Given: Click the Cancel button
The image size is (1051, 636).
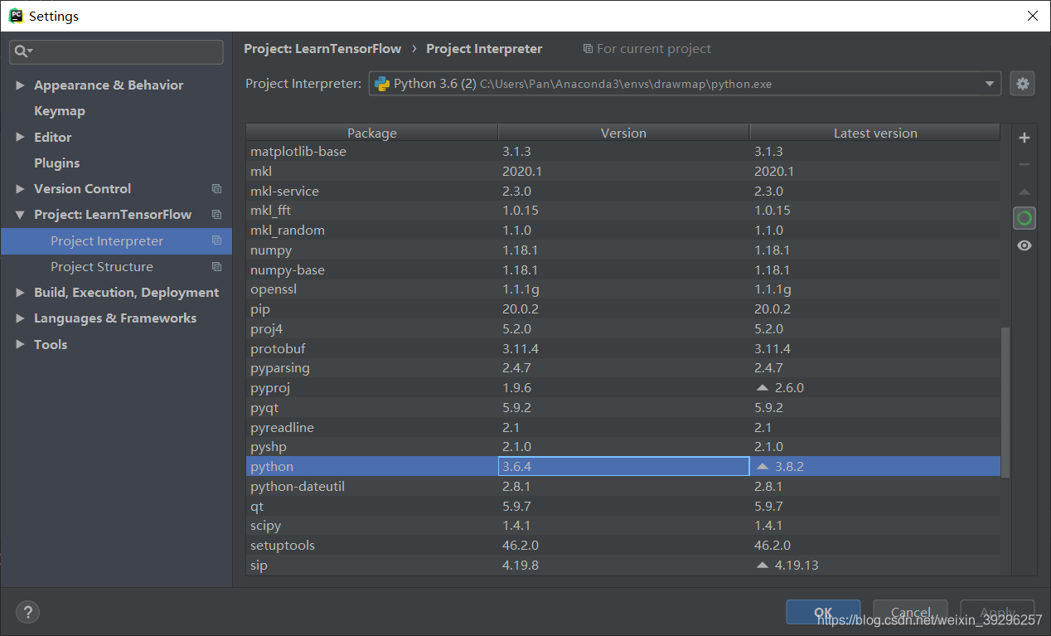Looking at the screenshot, I should pyautogui.click(x=909, y=612).
